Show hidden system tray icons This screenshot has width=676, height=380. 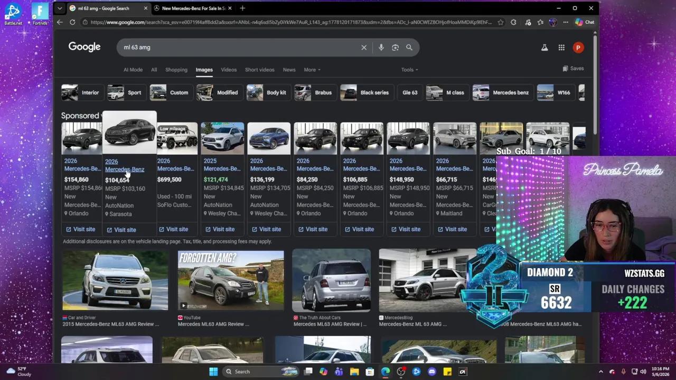click(x=601, y=372)
